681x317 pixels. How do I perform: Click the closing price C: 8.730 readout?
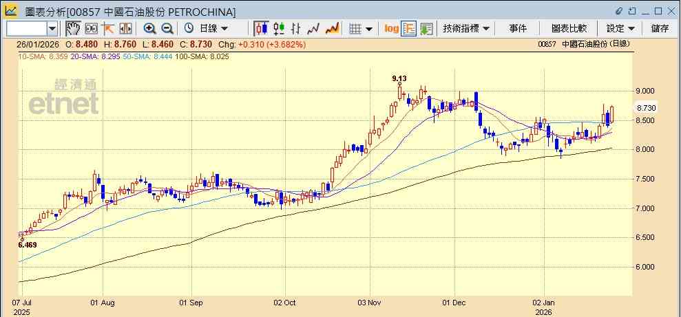[x=196, y=44]
